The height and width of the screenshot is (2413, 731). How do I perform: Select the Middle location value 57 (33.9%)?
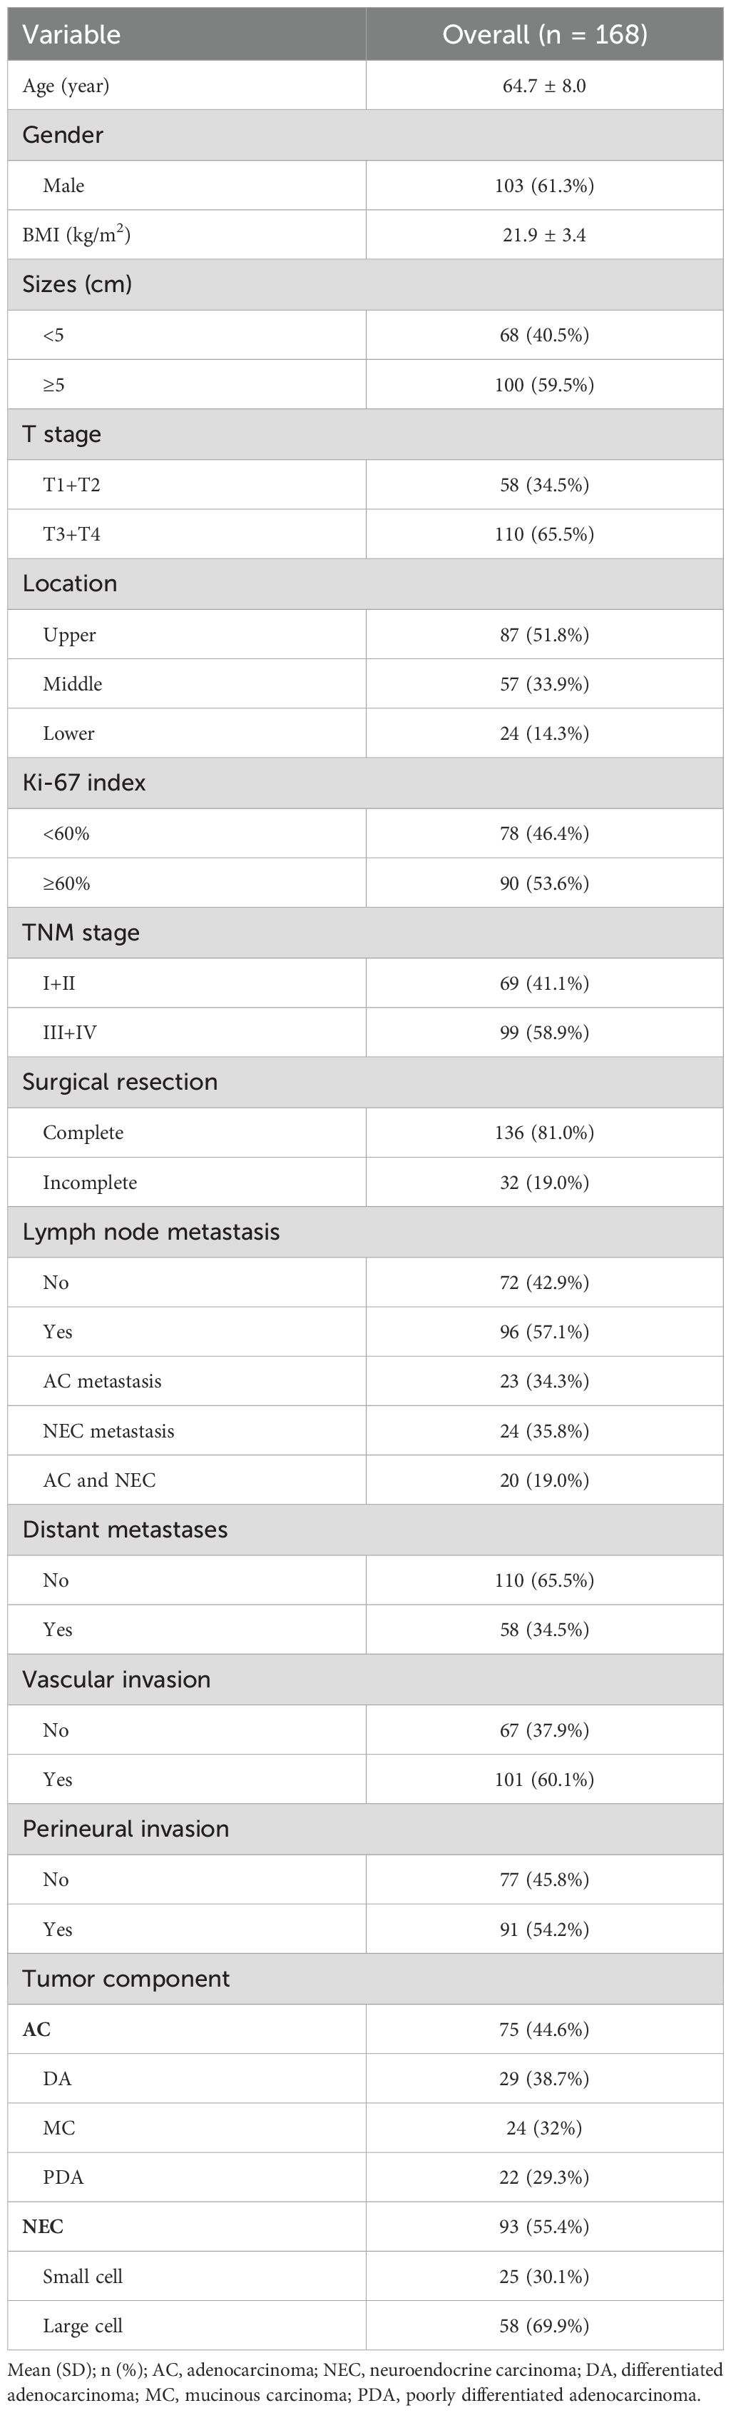click(544, 684)
